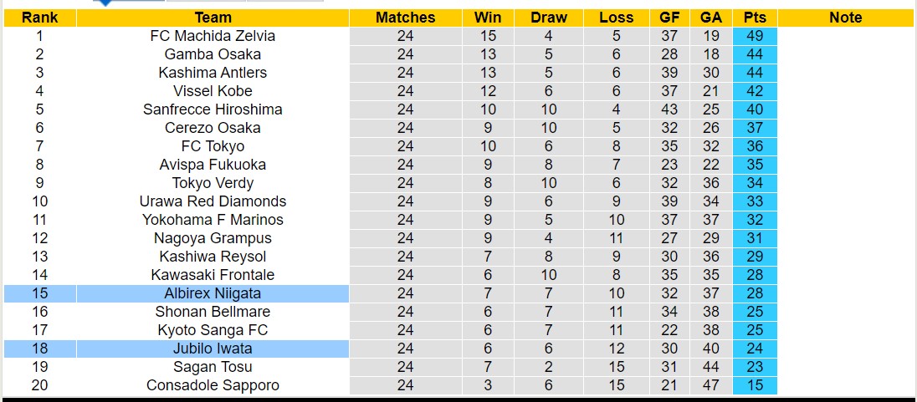Open Urawa Red Diamonds team entry
The width and height of the screenshot is (917, 402).
[213, 201]
